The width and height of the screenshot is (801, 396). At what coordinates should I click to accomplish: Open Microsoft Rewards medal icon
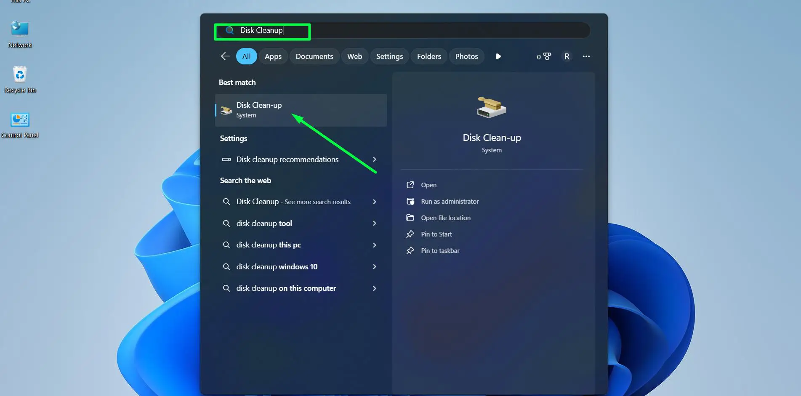pos(547,56)
